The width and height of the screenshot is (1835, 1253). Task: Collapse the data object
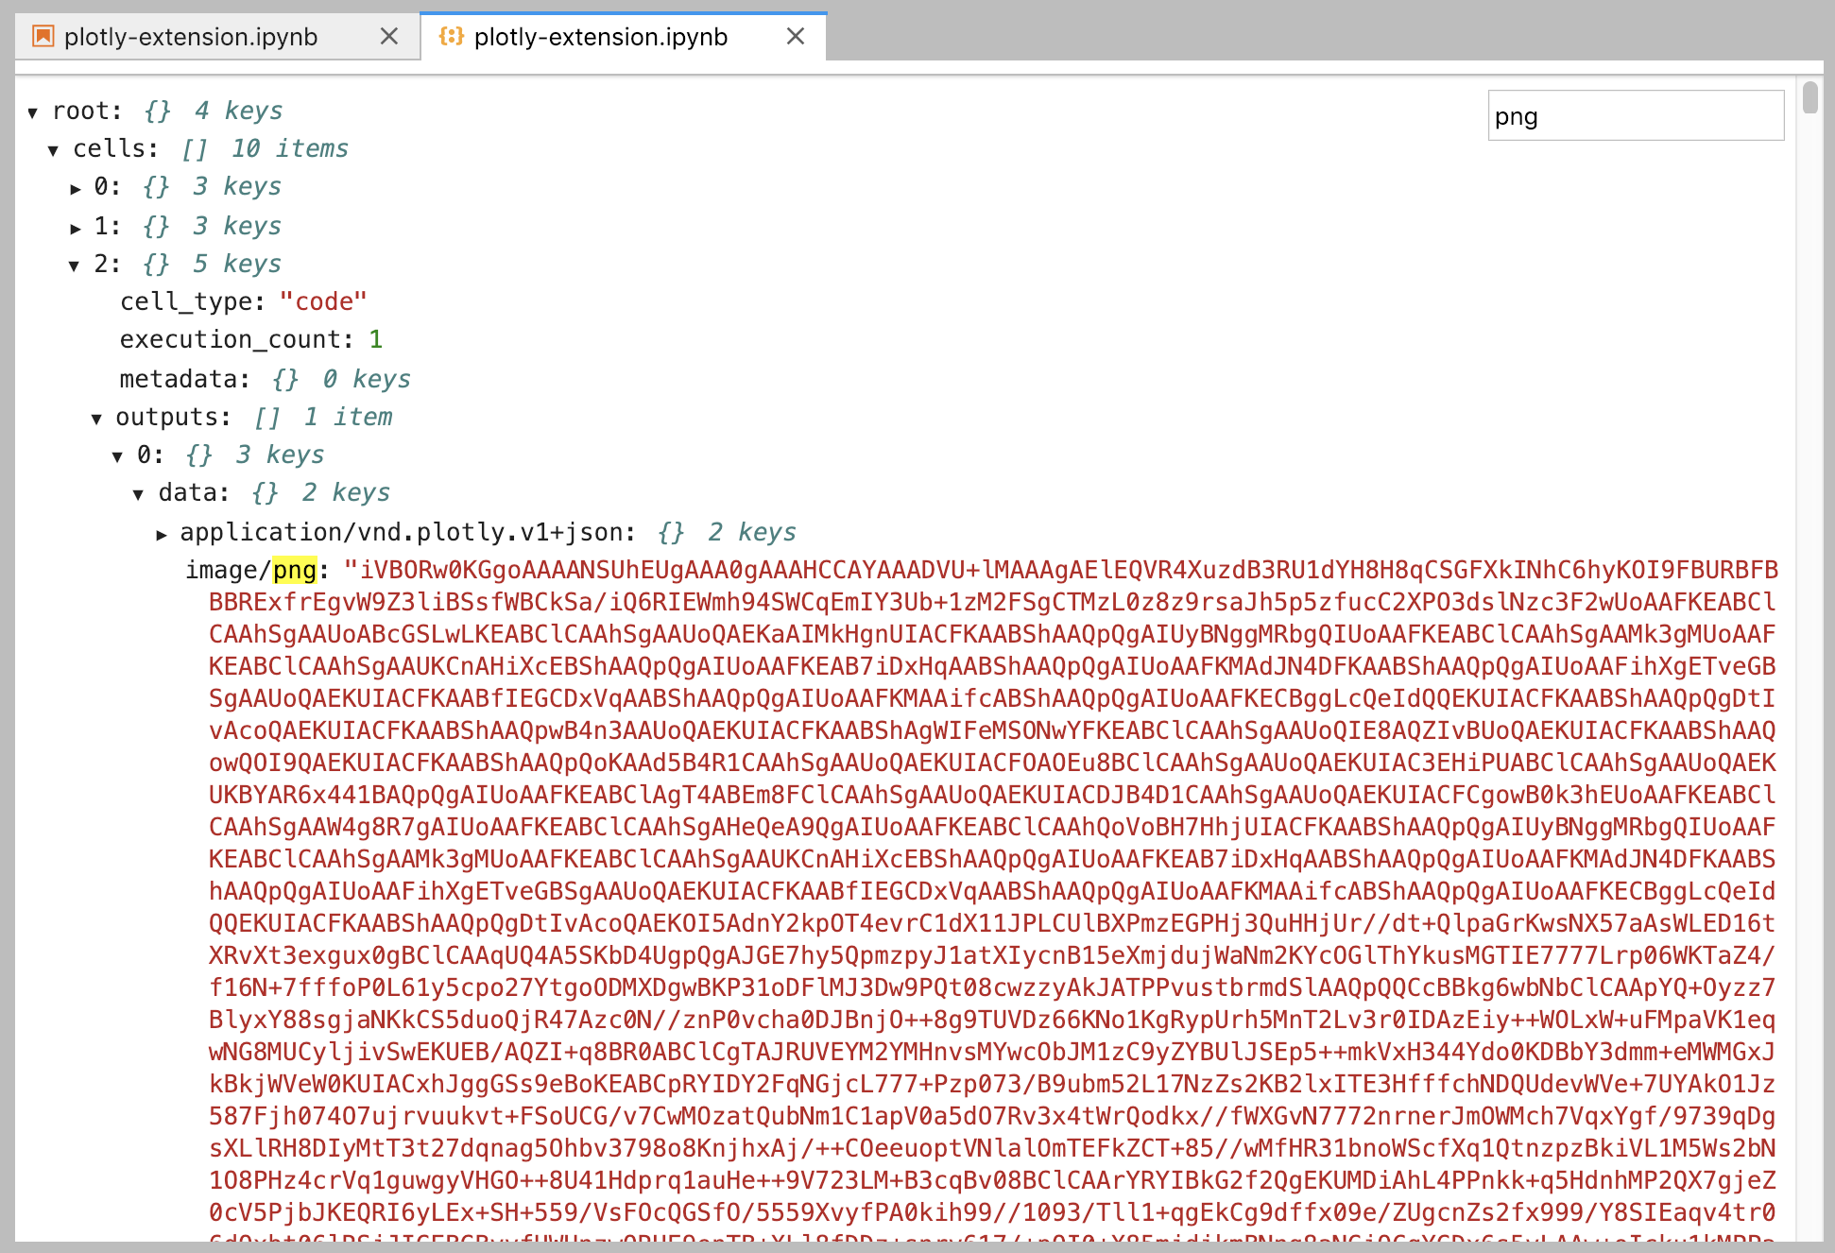(x=139, y=494)
